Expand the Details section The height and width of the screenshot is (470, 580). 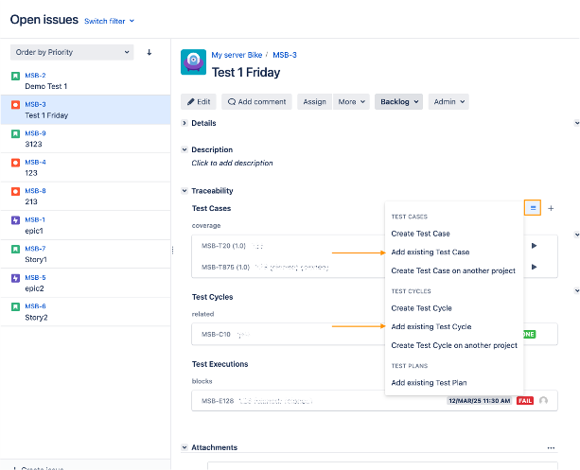coord(185,123)
